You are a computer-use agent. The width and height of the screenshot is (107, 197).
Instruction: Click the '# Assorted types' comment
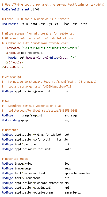tap(15, 159)
